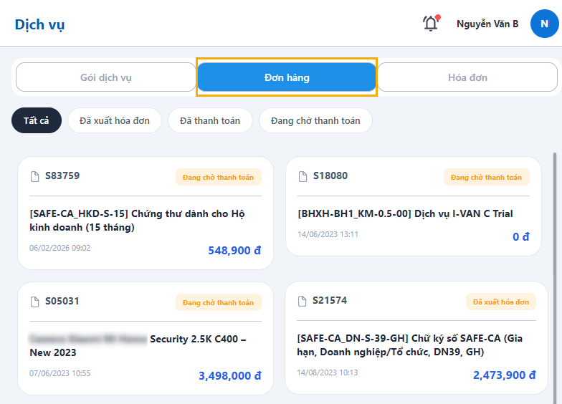
Task: Click status badge on order S18080
Action: [486, 178]
